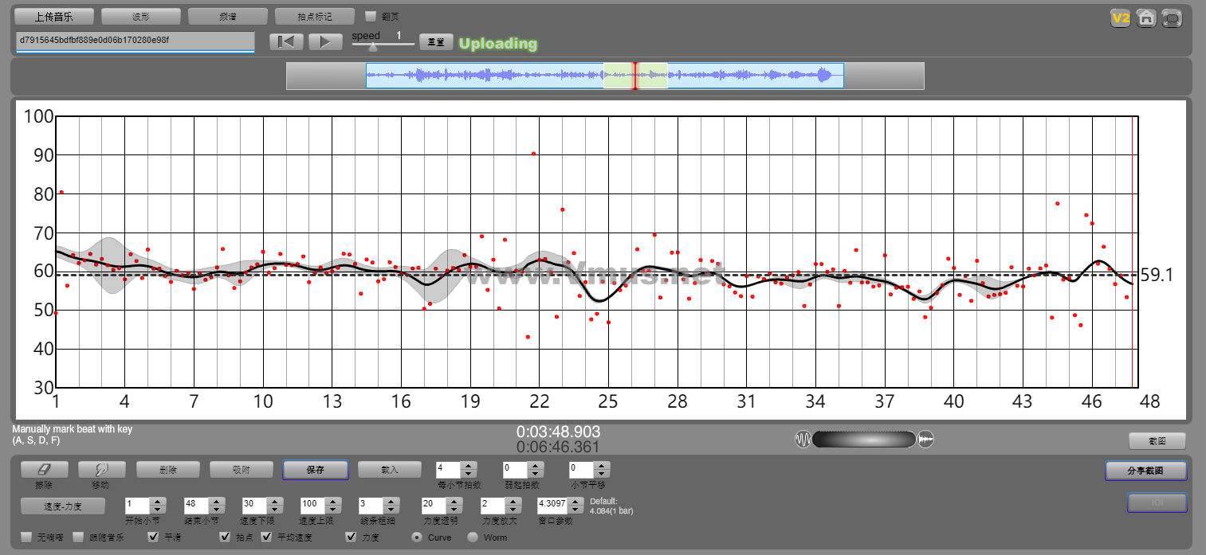
Task: Increase 线条粗细 line thickness with up arrow
Action: [x=391, y=502]
